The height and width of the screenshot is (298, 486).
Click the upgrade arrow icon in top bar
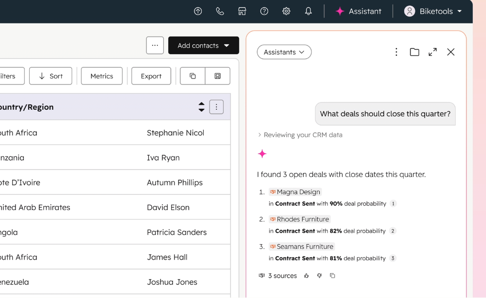pos(198,12)
